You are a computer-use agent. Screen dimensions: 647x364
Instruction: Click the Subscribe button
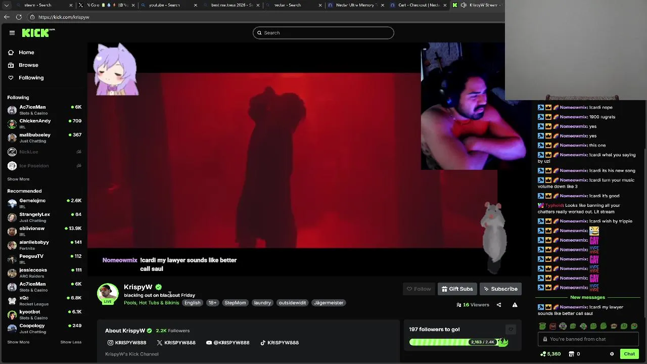[x=500, y=289]
